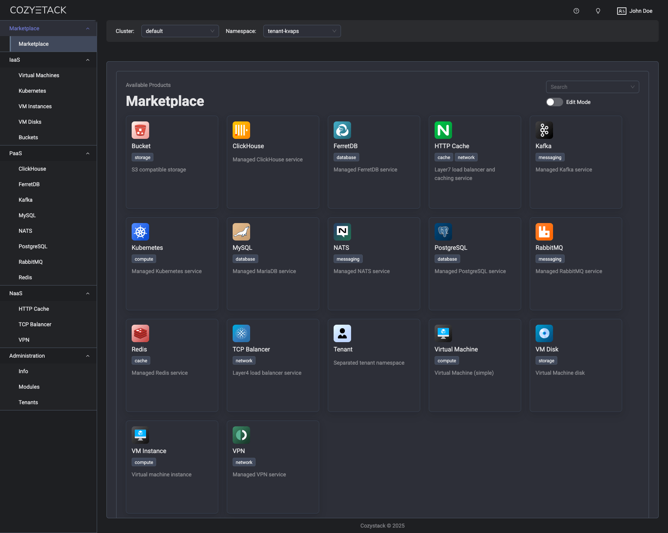
Task: Click the database tag on FerretDB
Action: (346, 157)
